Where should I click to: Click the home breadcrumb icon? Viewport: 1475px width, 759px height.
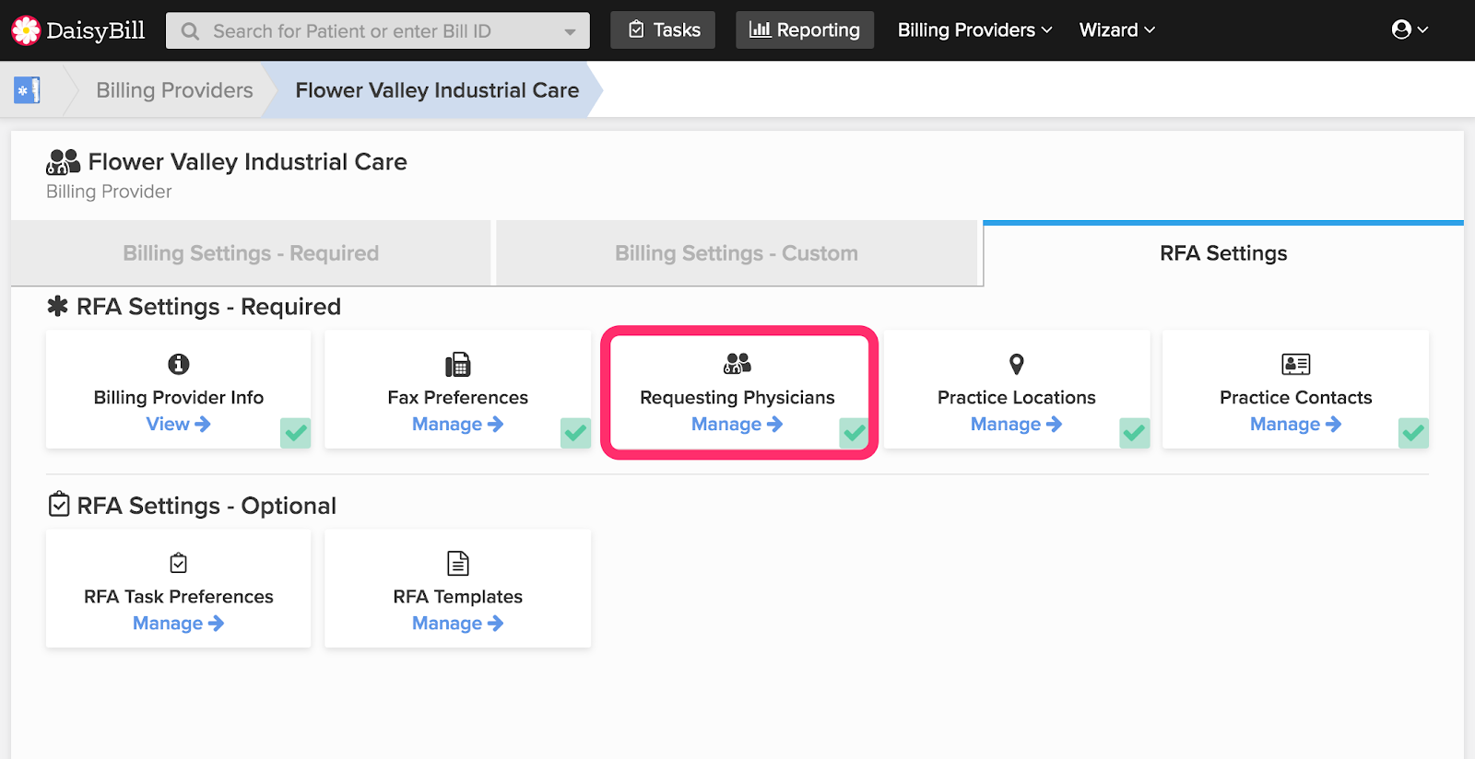tap(27, 90)
